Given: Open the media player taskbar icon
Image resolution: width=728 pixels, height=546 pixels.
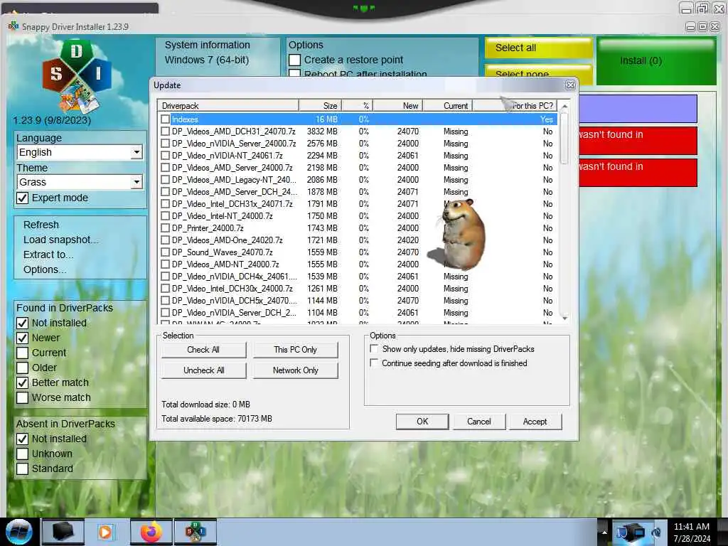Looking at the screenshot, I should [x=105, y=532].
